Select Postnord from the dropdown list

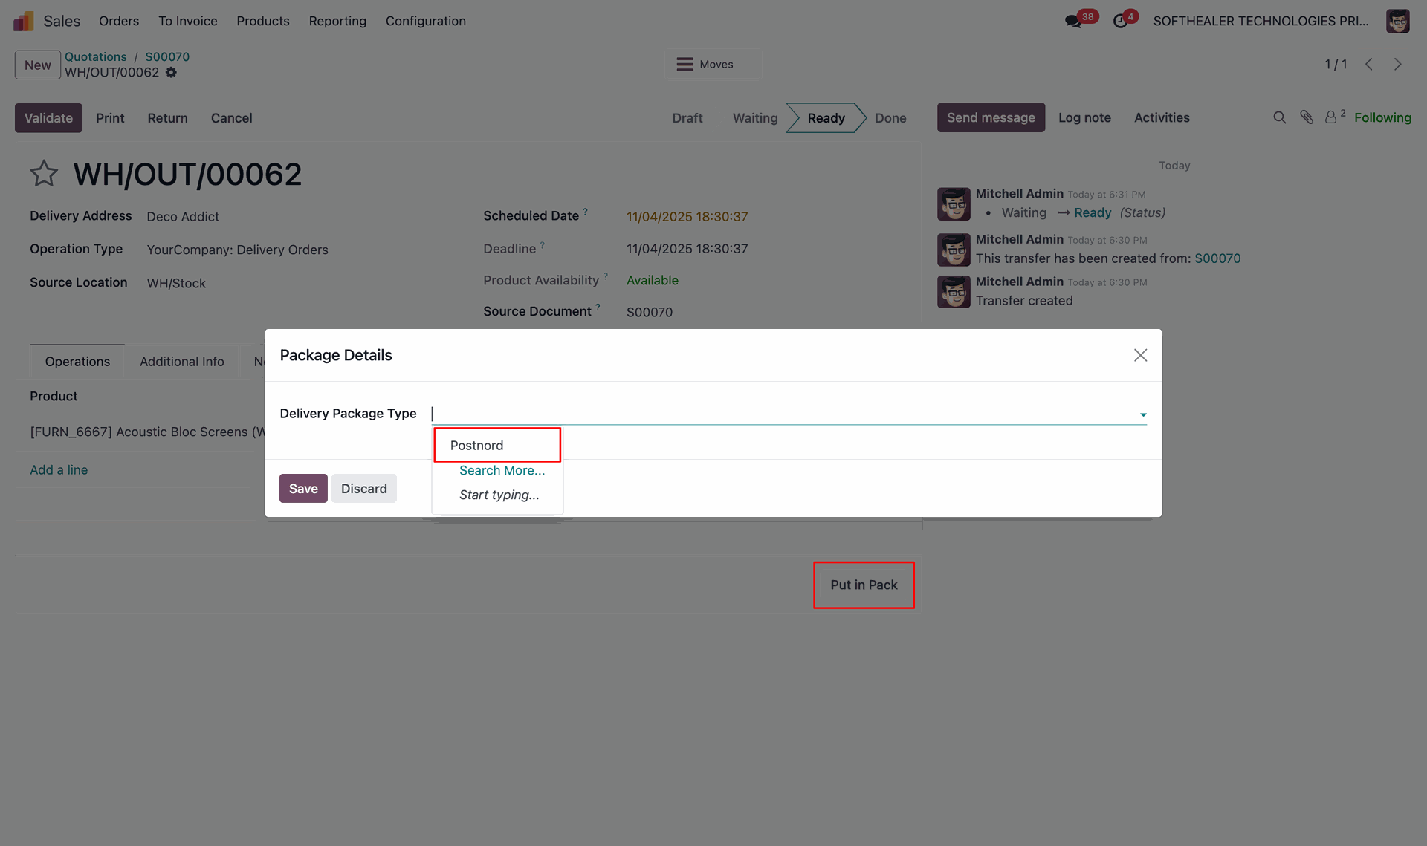[x=476, y=445]
